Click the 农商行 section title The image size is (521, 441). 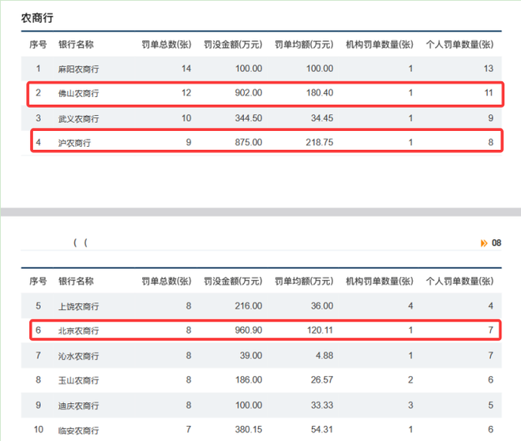(37, 17)
